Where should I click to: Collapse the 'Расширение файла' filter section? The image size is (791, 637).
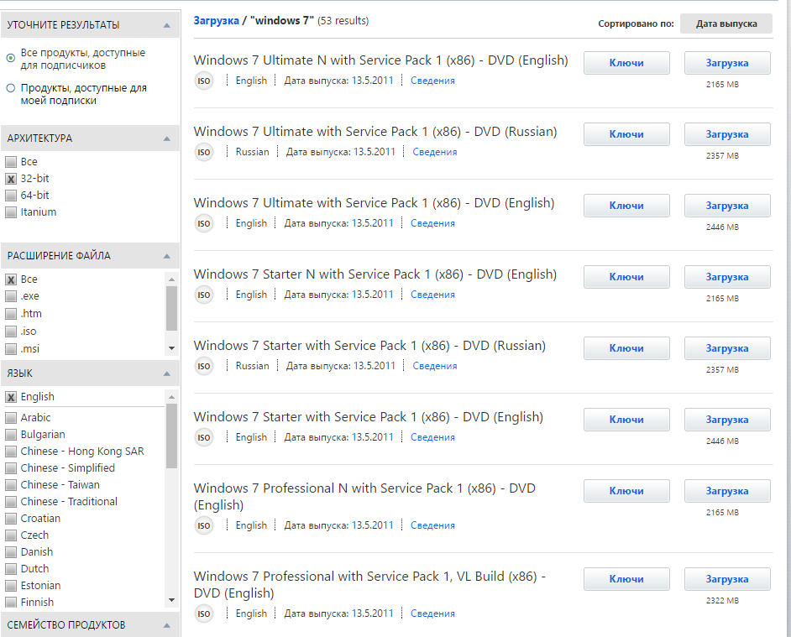click(167, 256)
